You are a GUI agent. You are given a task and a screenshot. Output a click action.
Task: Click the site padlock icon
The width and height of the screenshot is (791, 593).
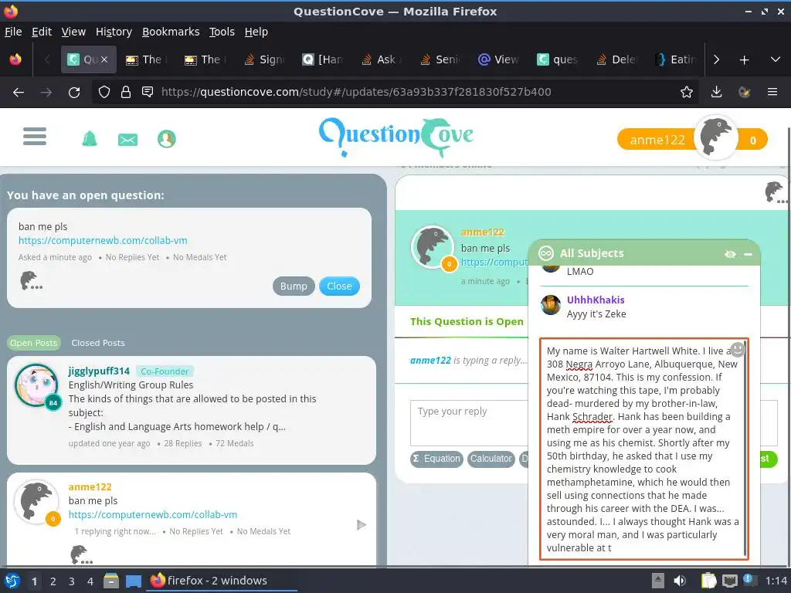(x=126, y=92)
